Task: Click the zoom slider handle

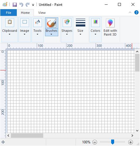Action: (x=113, y=142)
